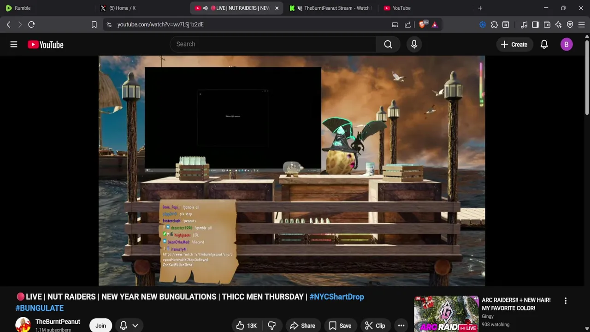Open the Extensions puzzle piece menu
The width and height of the screenshot is (590, 332).
pos(495,24)
